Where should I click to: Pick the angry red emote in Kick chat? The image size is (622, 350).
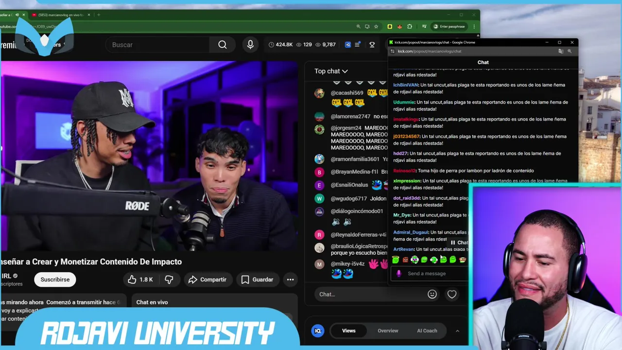click(405, 260)
